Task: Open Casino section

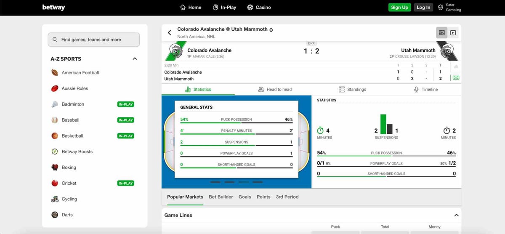Action: pos(259,7)
